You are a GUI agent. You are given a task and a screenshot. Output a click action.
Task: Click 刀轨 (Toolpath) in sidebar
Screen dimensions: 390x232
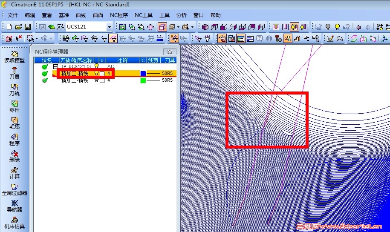pos(14,90)
